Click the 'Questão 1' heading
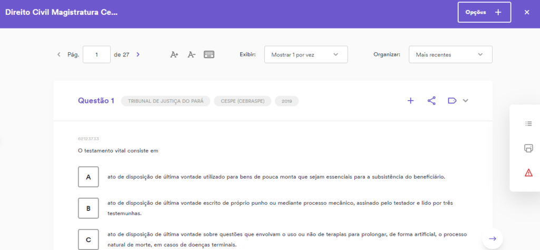 coord(96,101)
